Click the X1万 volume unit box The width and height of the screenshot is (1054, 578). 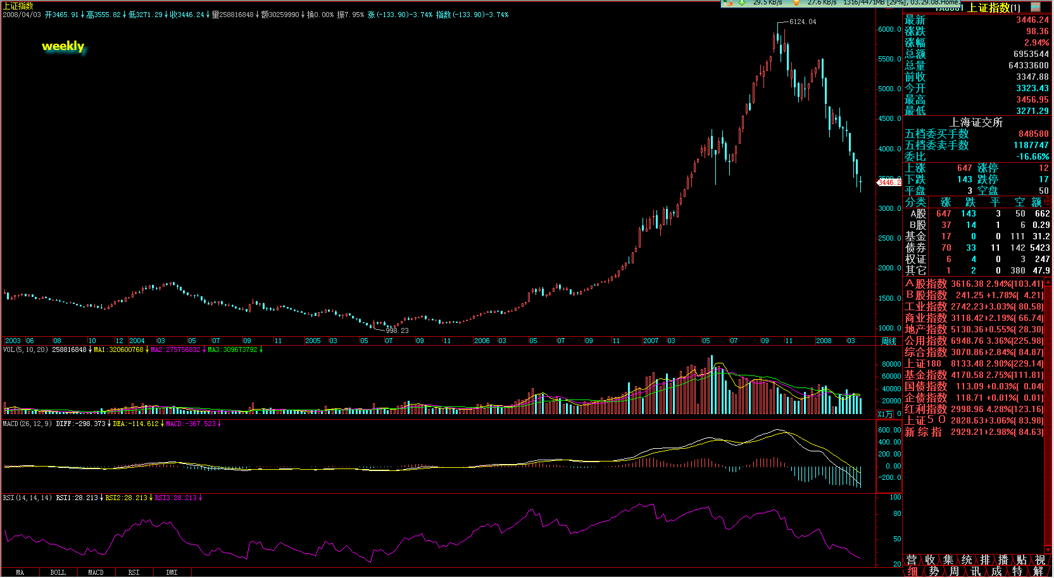885,414
